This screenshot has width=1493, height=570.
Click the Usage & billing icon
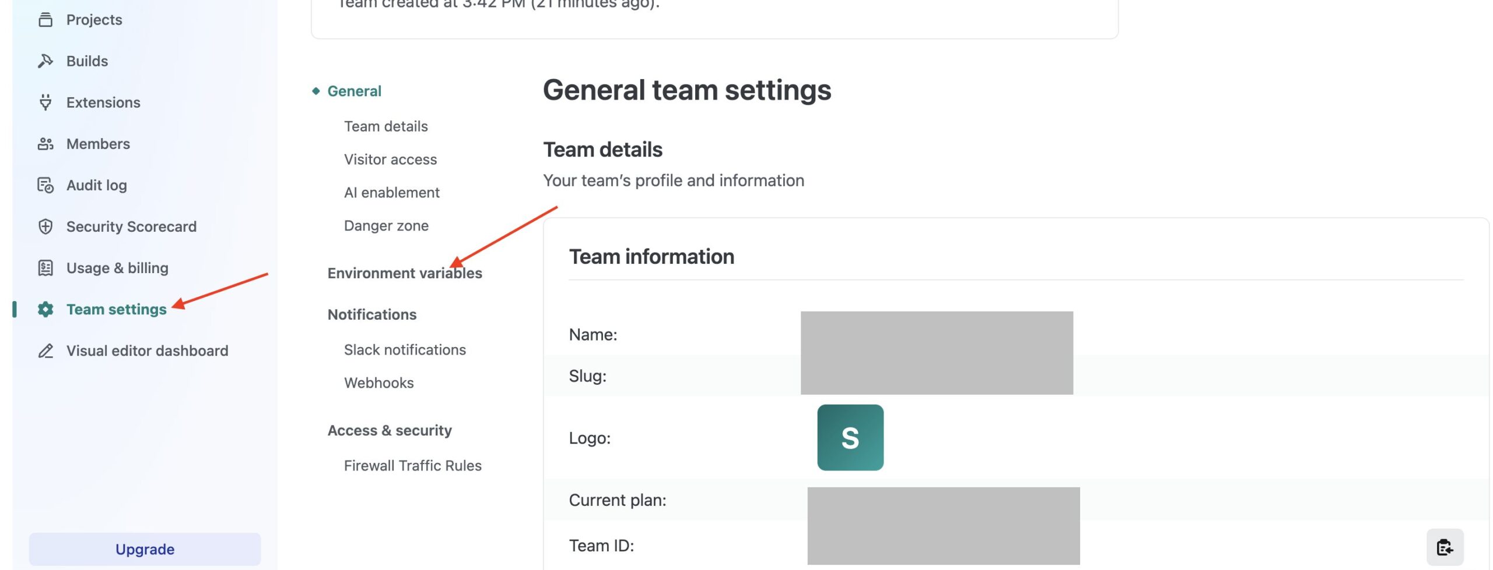coord(45,268)
